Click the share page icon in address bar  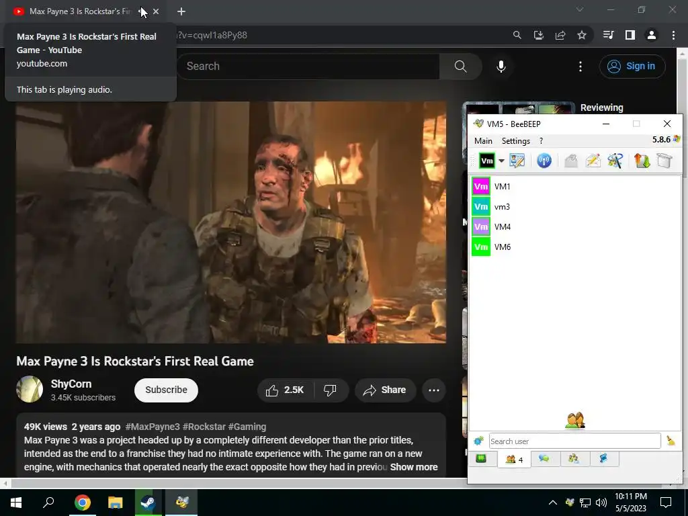(x=560, y=35)
